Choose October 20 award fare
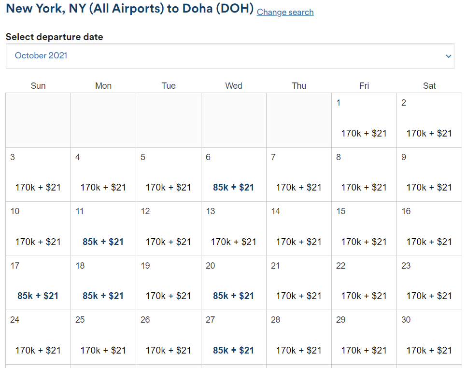The height and width of the screenshot is (368, 467). (x=233, y=282)
